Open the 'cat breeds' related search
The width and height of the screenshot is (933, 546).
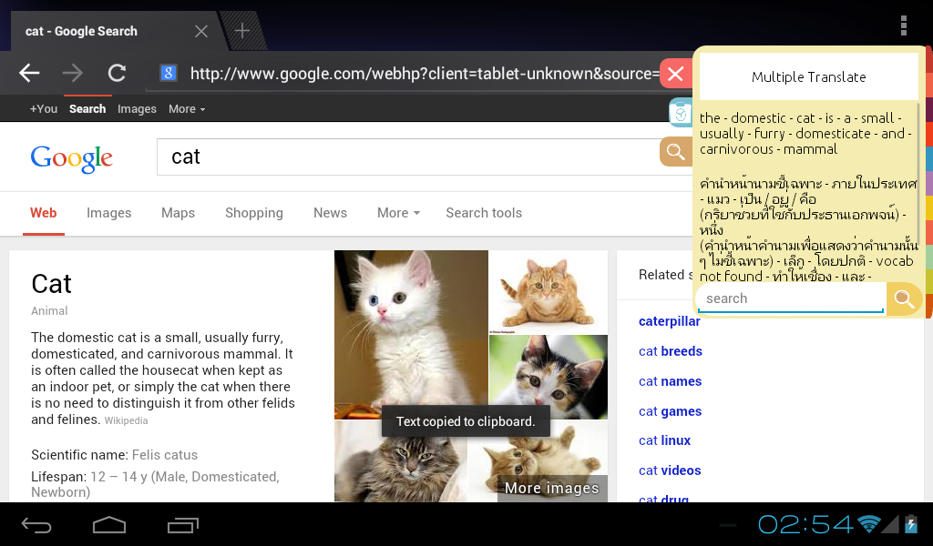coord(671,351)
